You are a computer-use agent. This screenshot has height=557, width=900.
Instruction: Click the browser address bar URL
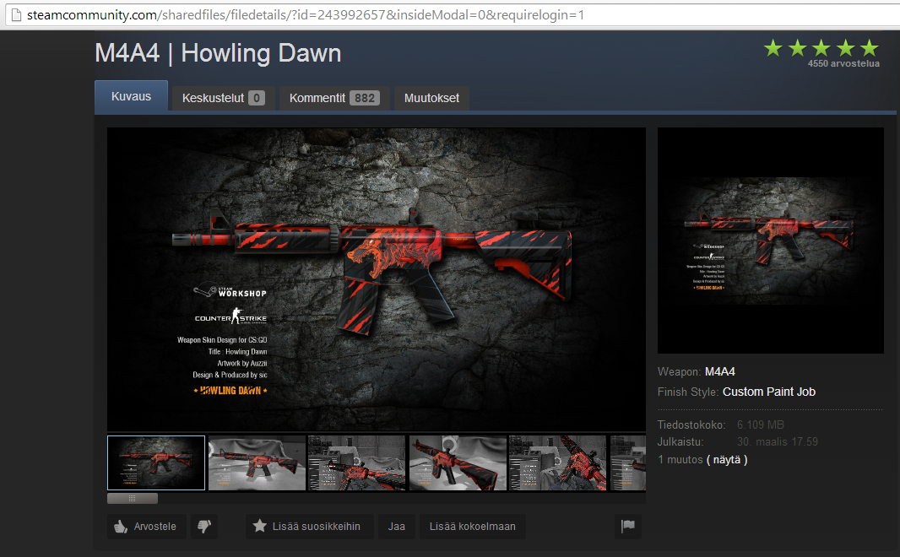[x=253, y=14]
